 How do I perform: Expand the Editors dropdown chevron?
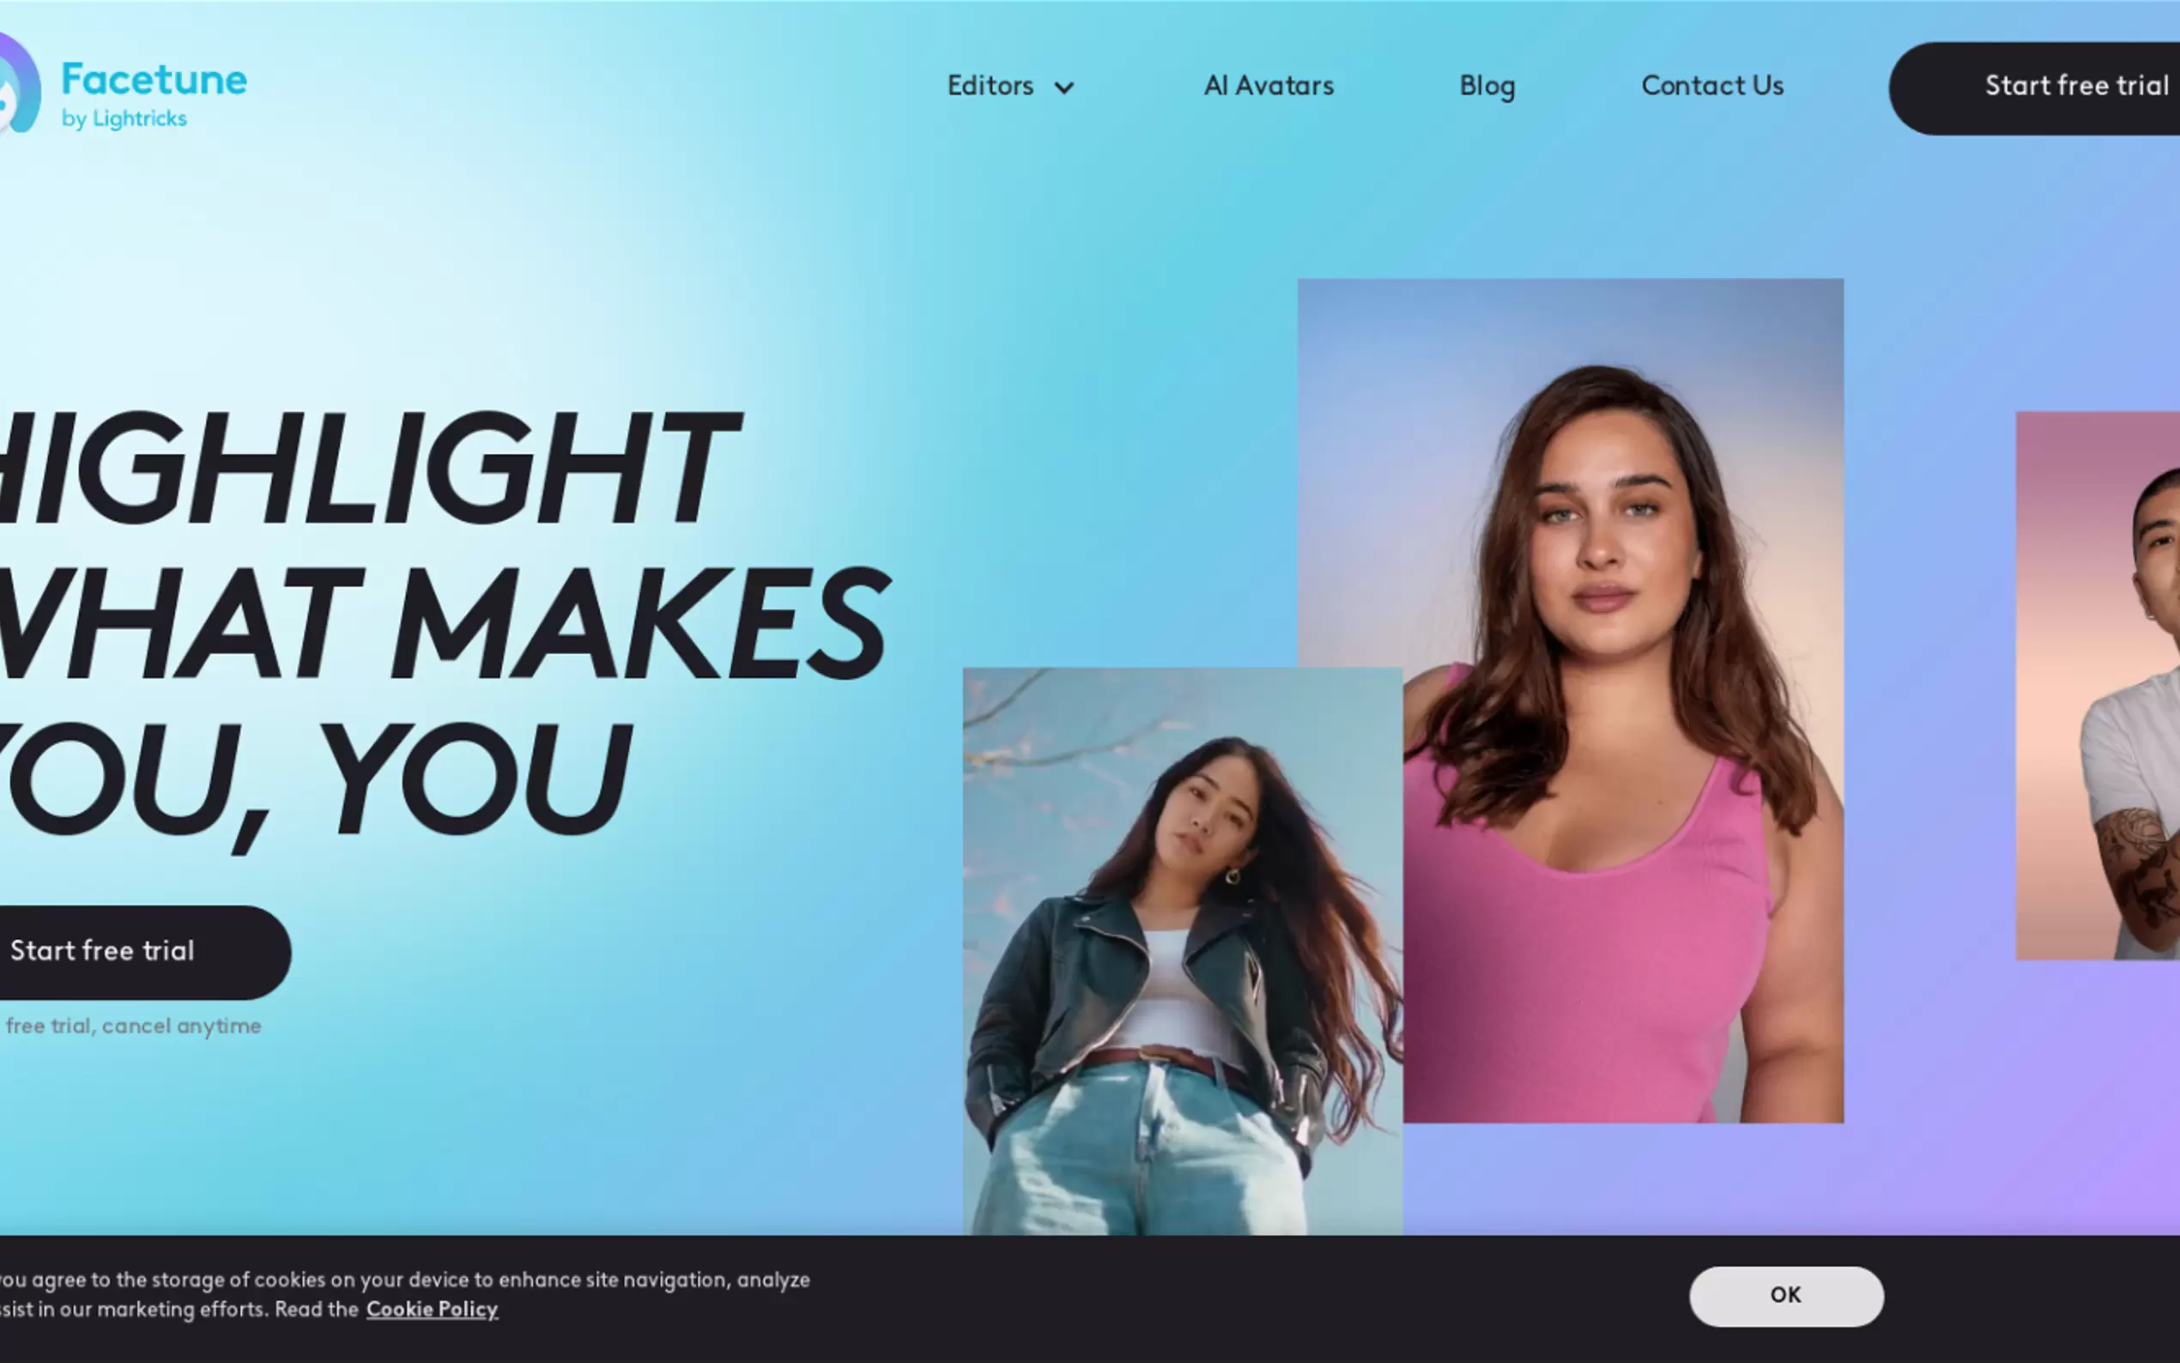(1064, 88)
